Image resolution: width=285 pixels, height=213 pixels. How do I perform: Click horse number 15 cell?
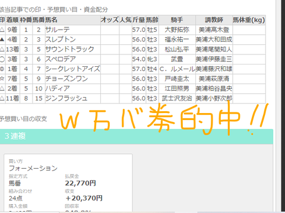(x=39, y=98)
